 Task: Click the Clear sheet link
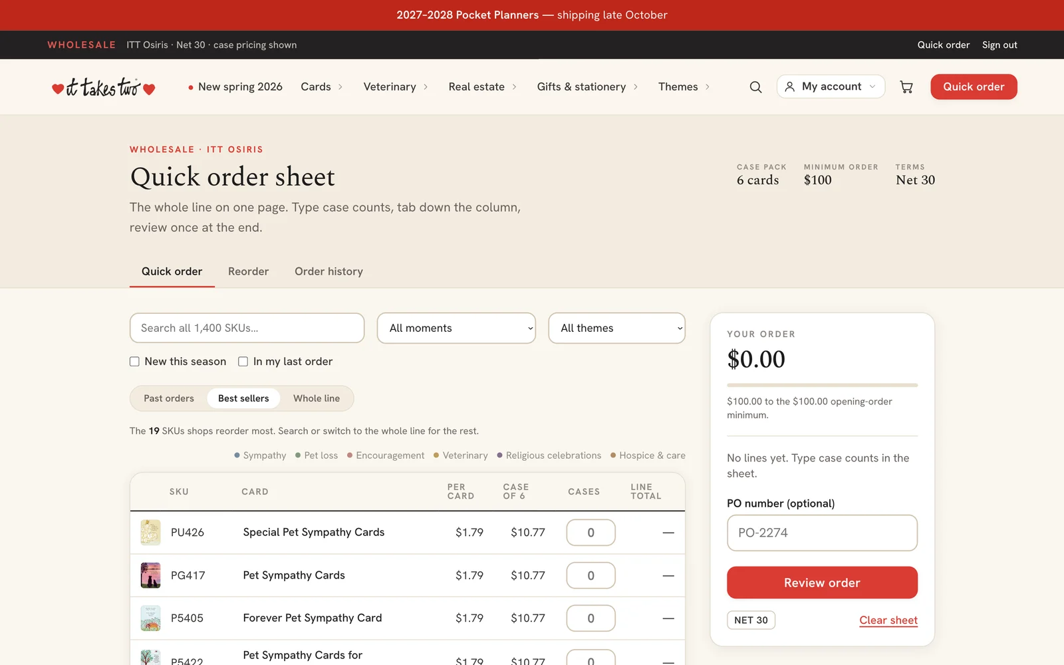(888, 620)
